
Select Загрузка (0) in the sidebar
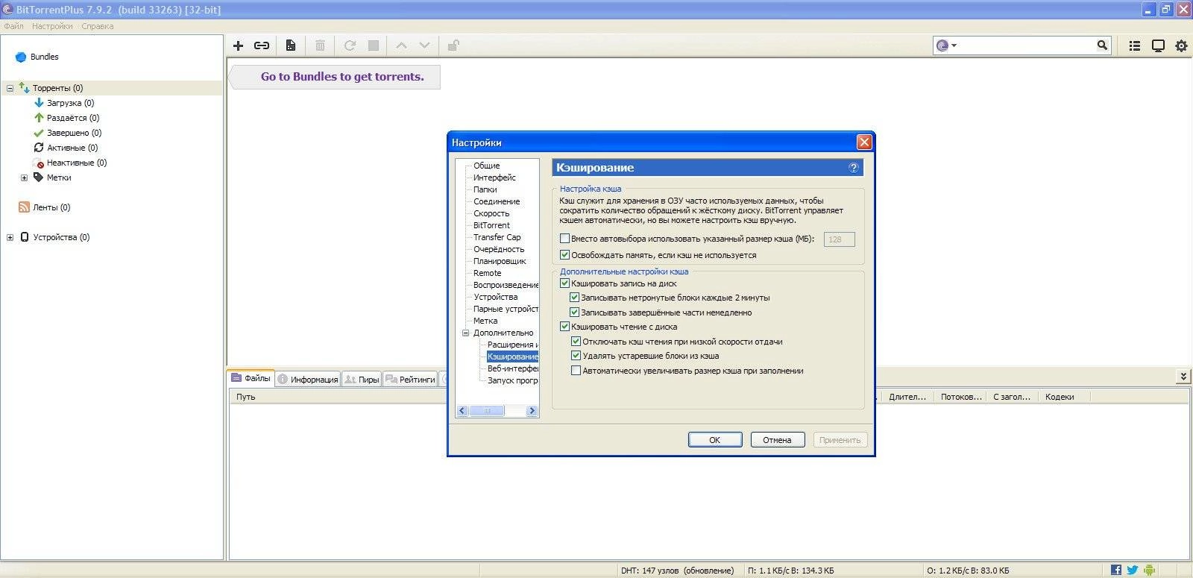pos(70,103)
